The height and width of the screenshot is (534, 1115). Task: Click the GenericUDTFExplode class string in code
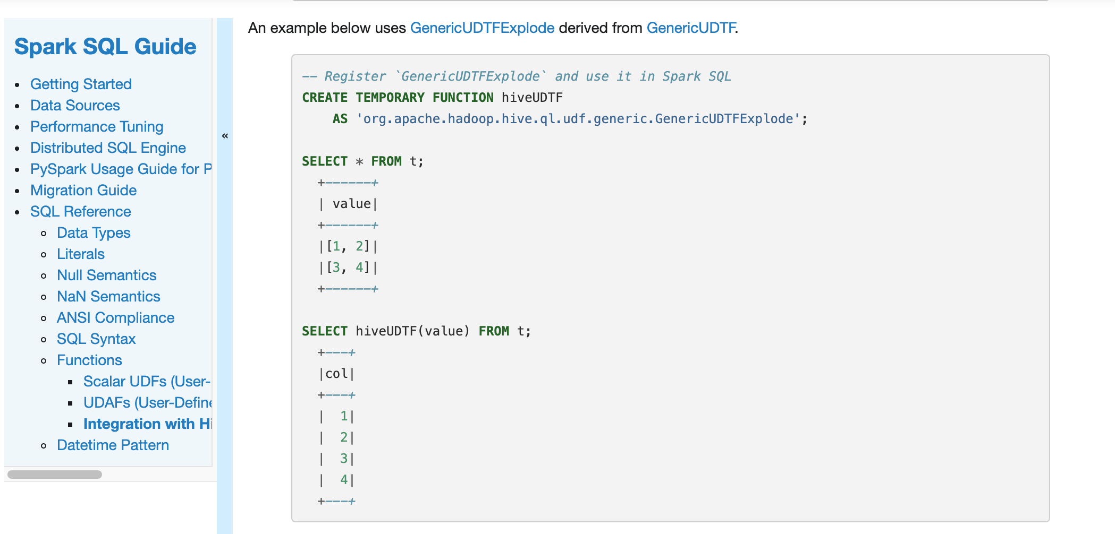coord(578,119)
